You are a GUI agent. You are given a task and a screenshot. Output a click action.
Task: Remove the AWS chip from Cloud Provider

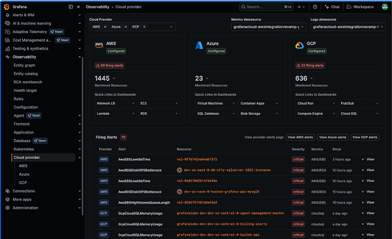[105, 27]
